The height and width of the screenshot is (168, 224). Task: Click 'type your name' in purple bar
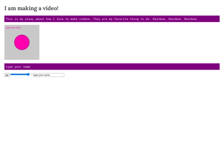click(18, 67)
